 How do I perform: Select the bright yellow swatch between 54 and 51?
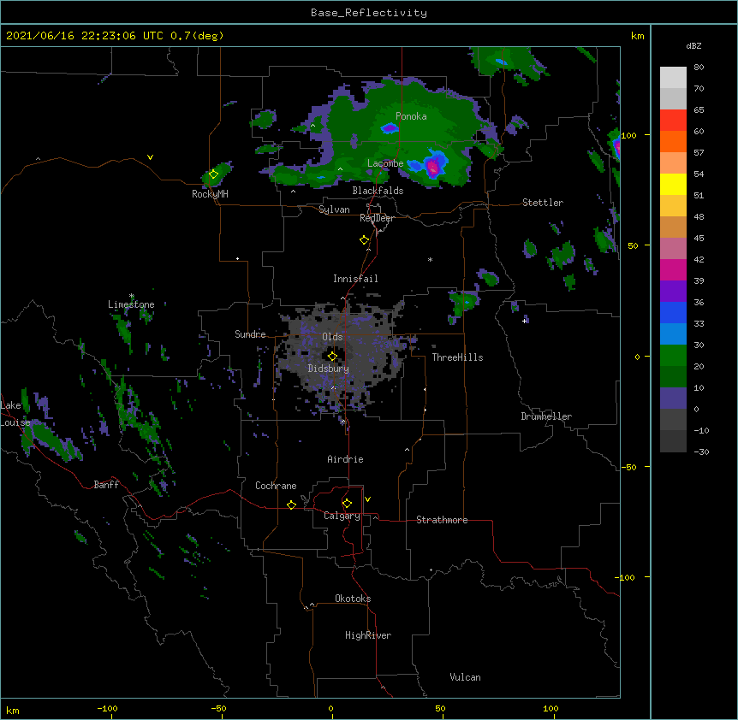tap(673, 184)
